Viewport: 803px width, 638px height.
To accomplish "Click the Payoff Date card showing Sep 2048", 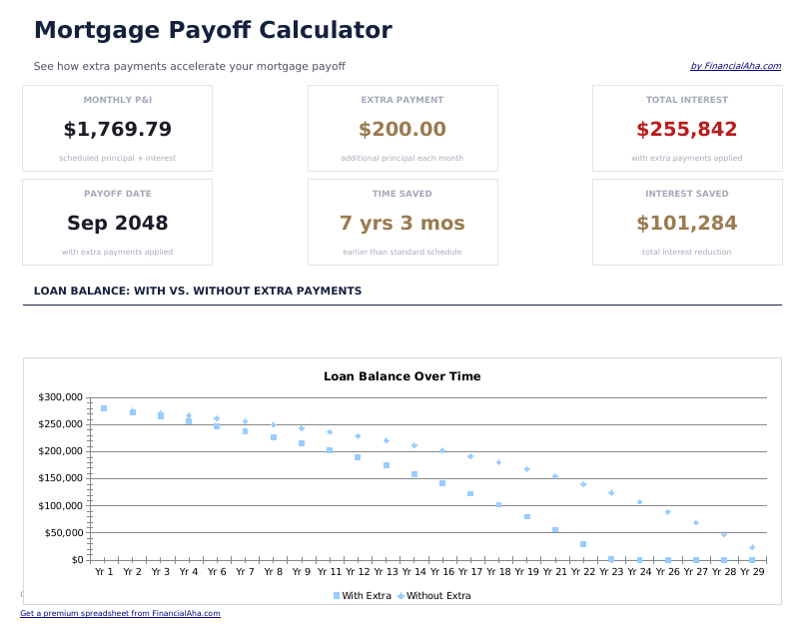I will point(117,222).
